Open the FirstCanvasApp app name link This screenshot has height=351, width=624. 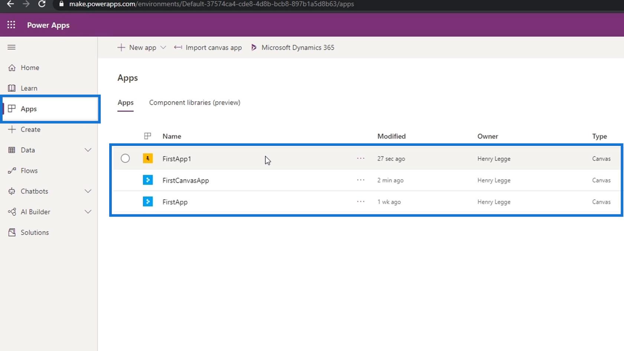186,181
